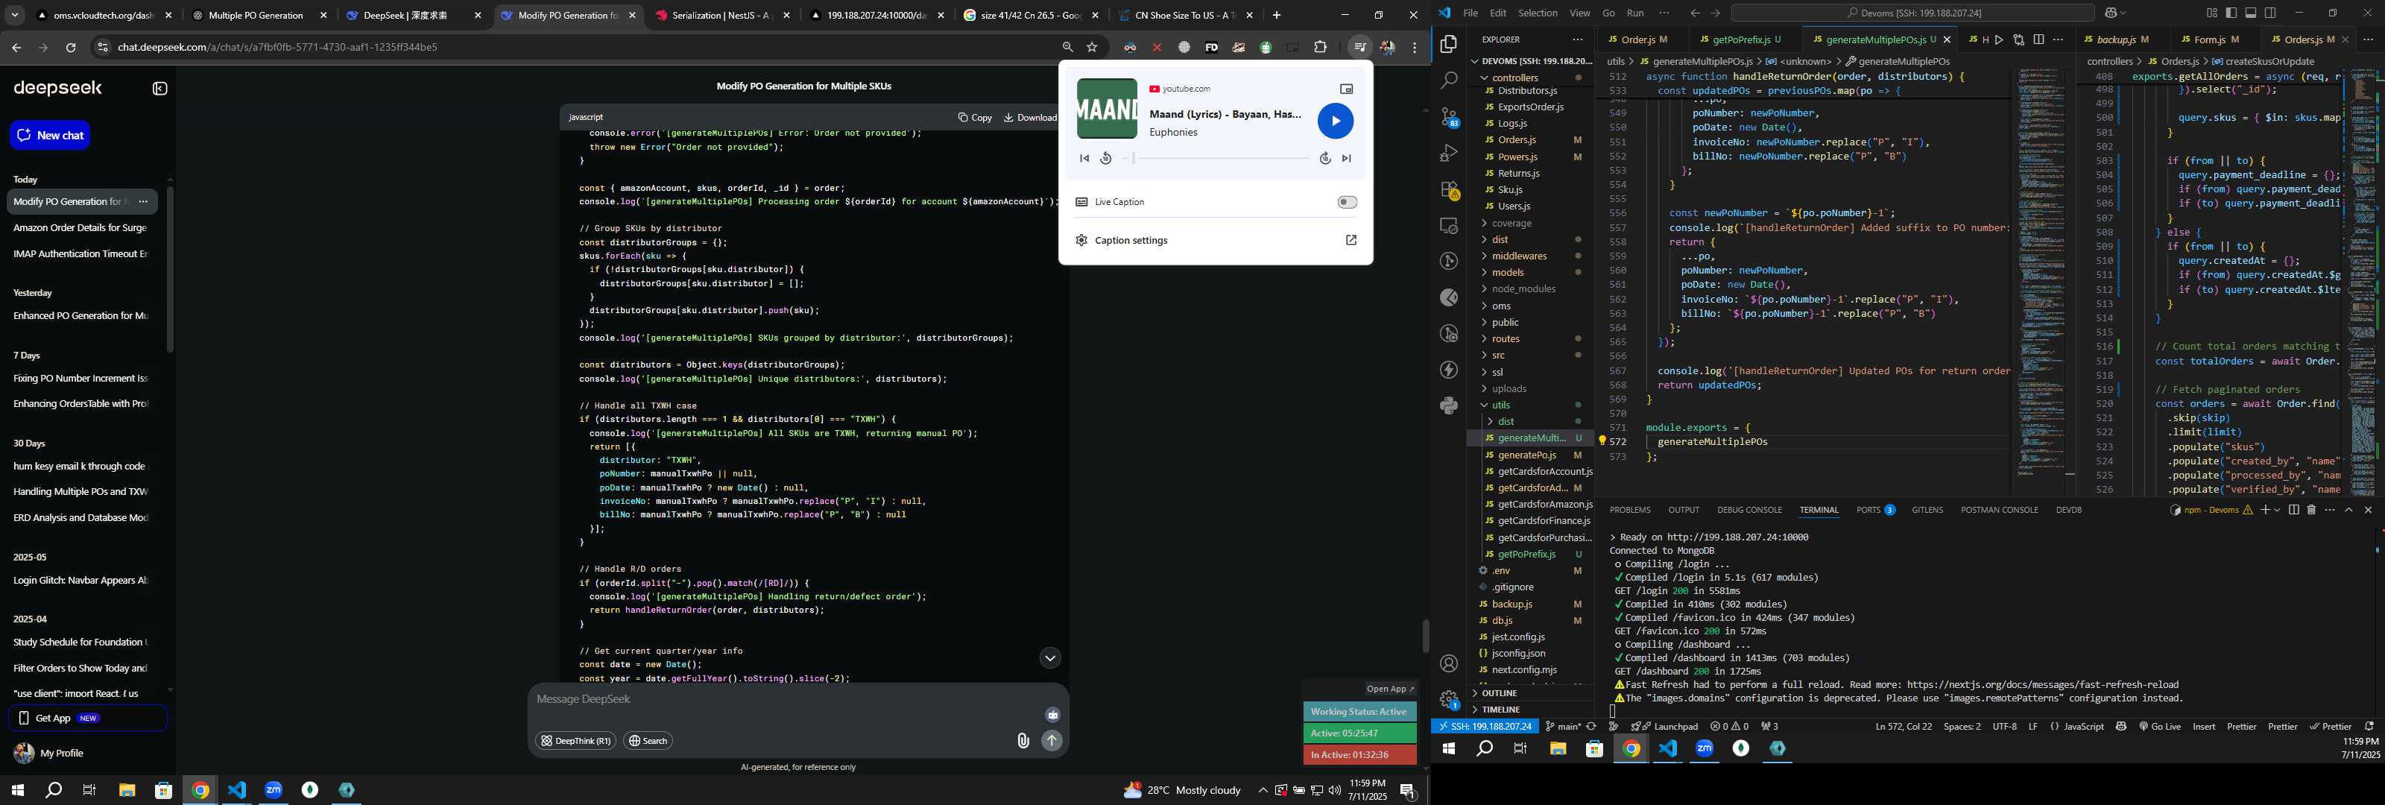Collapse the DeepSeek sidebar
The image size is (2385, 805).
point(160,89)
